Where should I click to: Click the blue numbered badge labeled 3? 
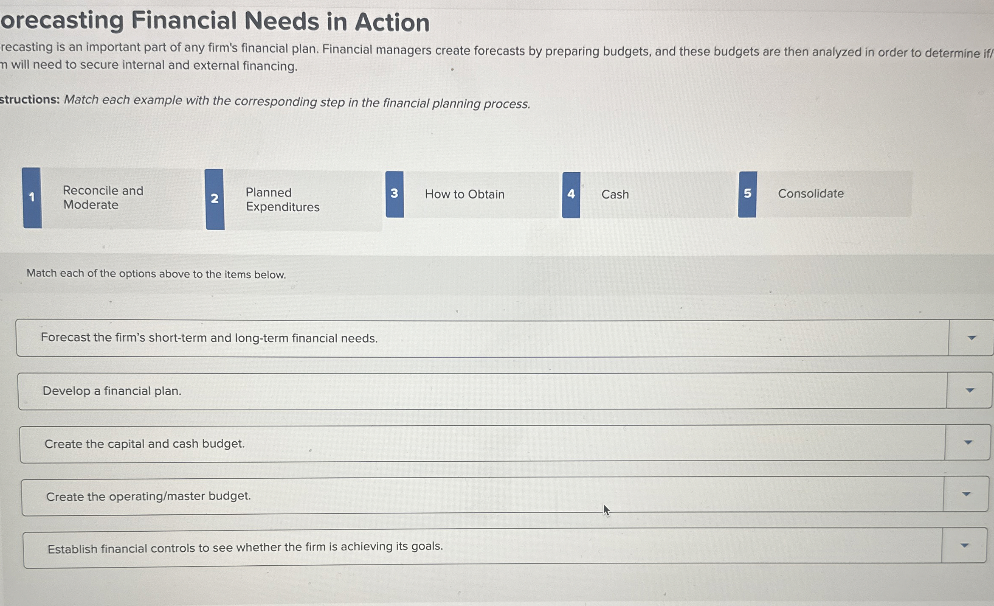coord(395,194)
